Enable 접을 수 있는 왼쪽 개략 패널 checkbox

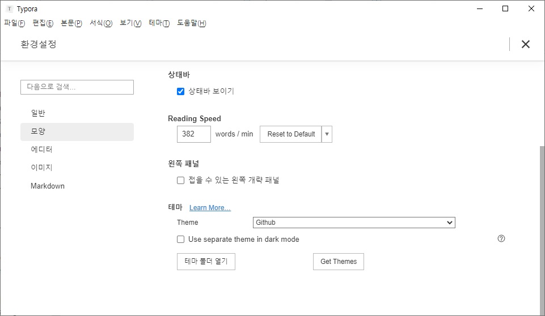coord(180,180)
